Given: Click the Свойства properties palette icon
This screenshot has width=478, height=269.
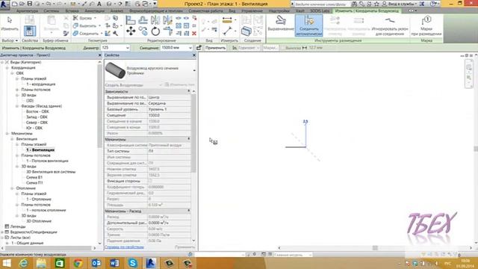Looking at the screenshot, I should (30, 31).
